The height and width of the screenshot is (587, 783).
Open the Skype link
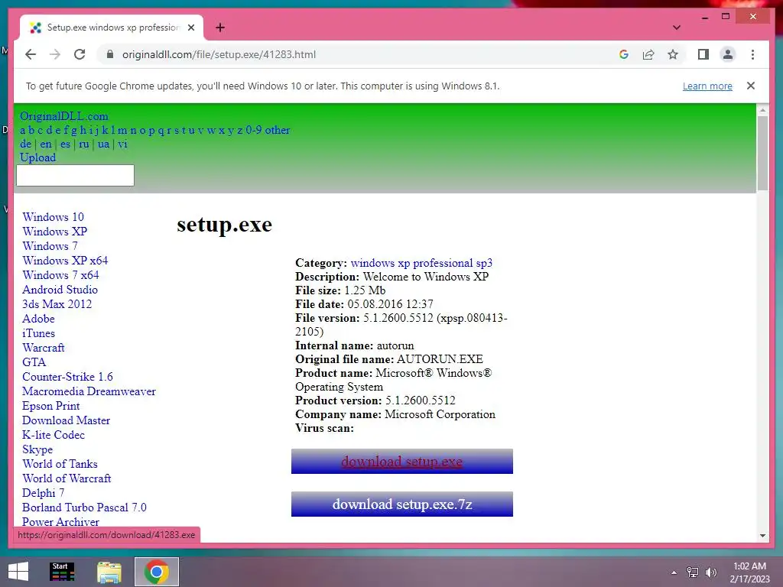coord(37,449)
